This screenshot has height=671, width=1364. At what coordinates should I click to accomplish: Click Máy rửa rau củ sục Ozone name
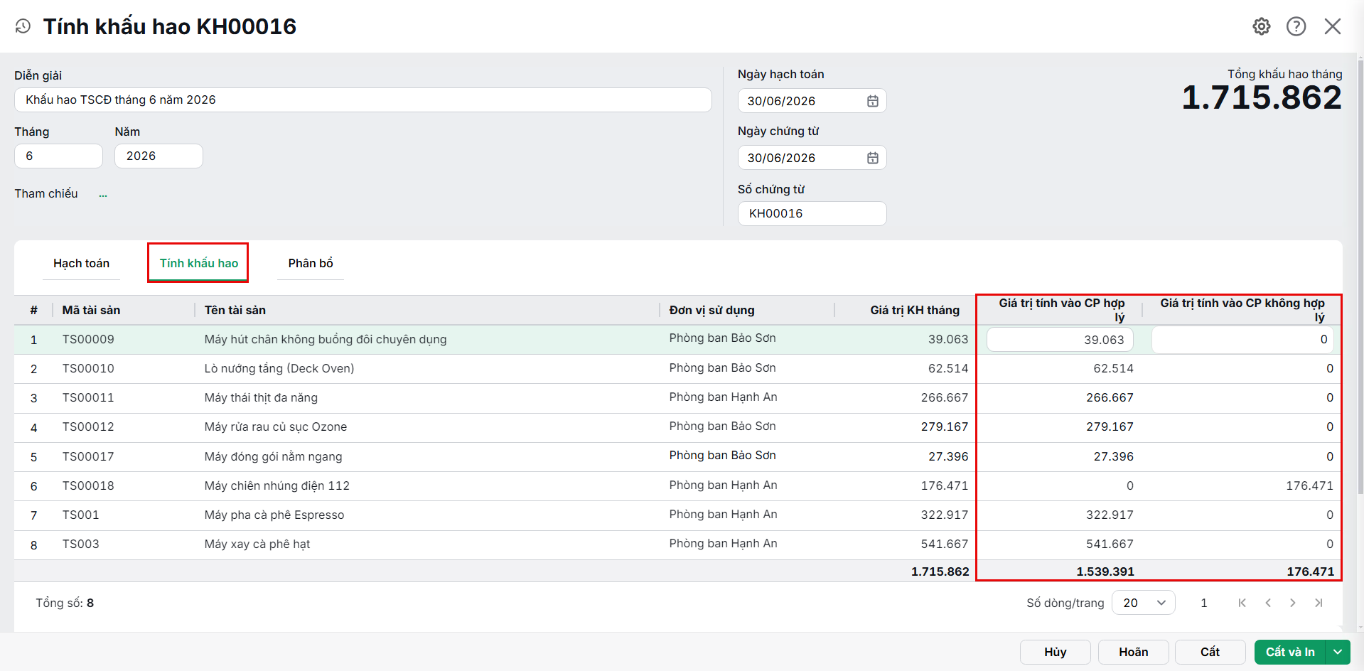[276, 427]
